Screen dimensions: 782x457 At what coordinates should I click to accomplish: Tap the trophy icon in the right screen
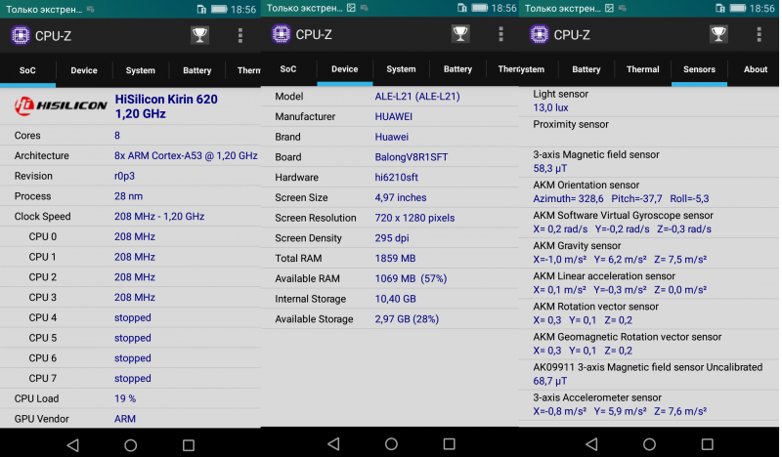click(718, 34)
